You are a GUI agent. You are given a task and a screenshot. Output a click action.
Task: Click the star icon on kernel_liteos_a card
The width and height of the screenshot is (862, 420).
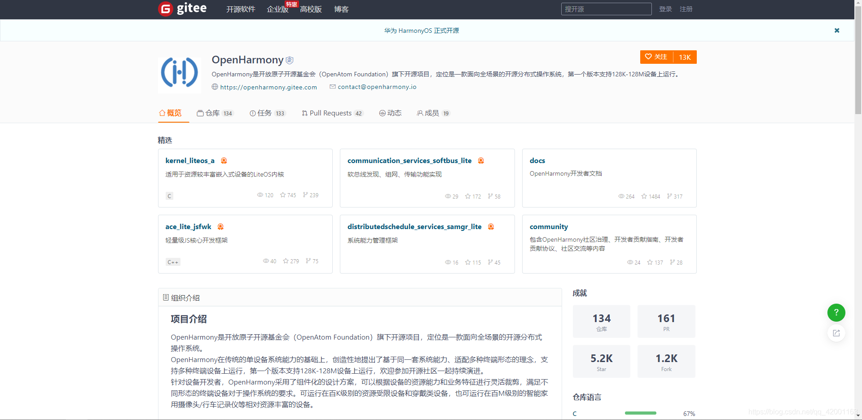(x=283, y=195)
